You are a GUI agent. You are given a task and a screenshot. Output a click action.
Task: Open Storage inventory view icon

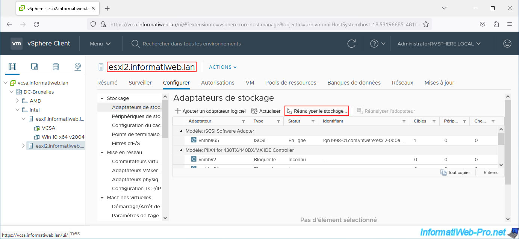click(56, 67)
